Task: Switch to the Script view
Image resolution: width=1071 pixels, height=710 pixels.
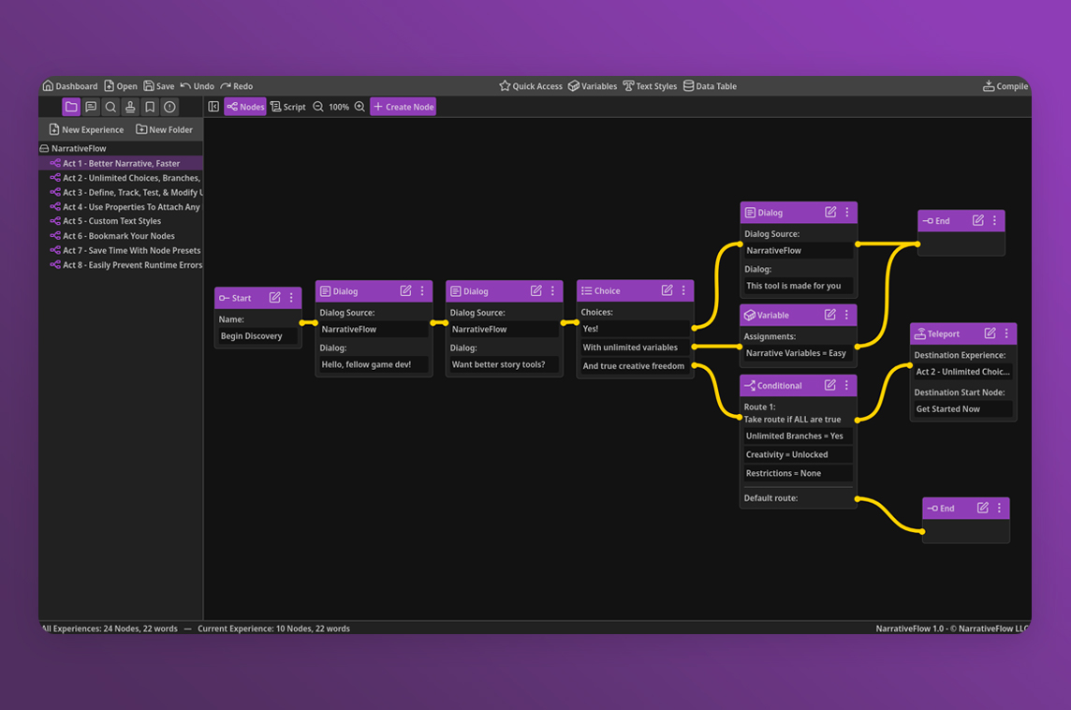Action: point(287,107)
